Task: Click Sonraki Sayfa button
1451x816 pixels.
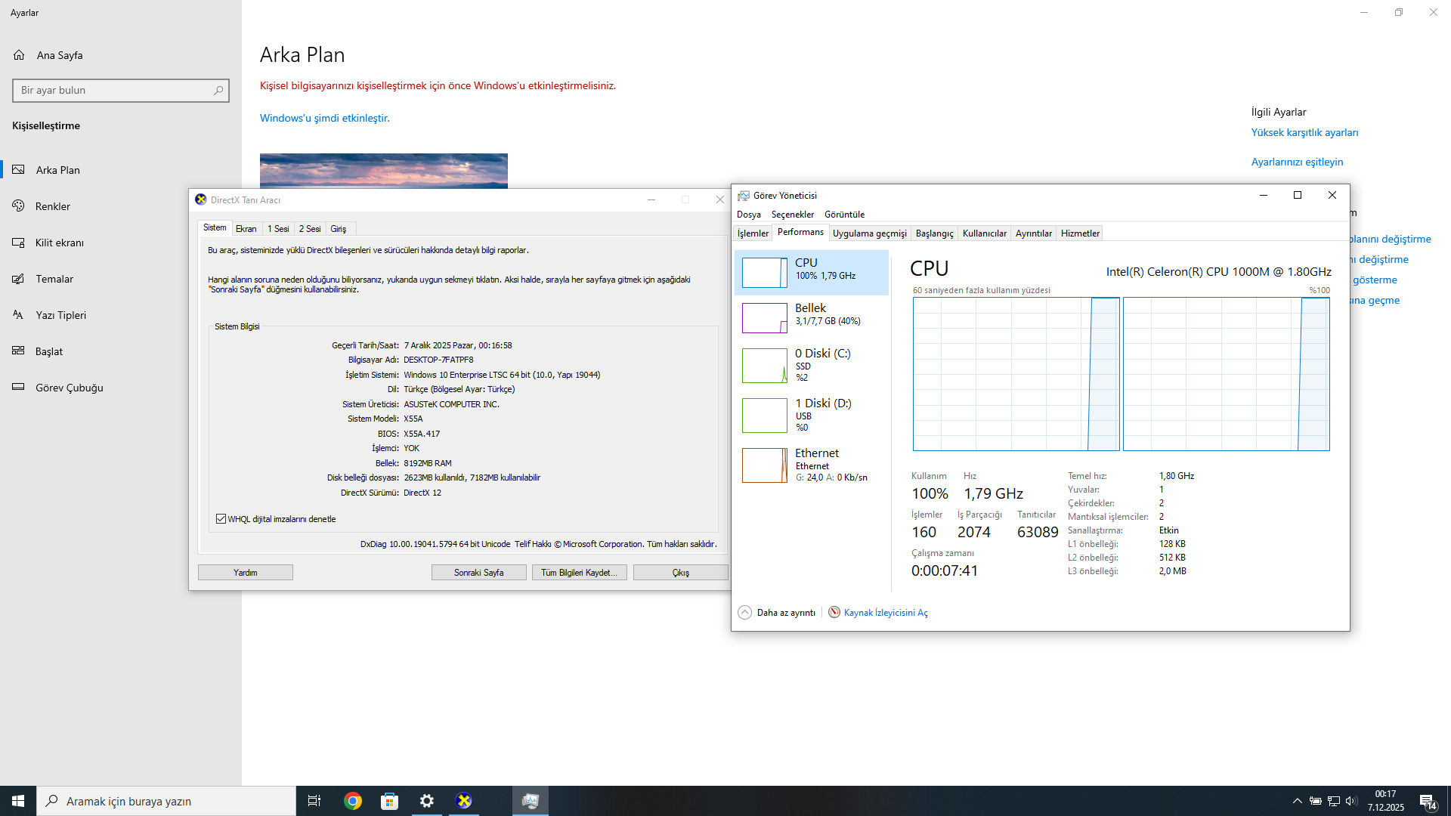Action: click(x=479, y=573)
